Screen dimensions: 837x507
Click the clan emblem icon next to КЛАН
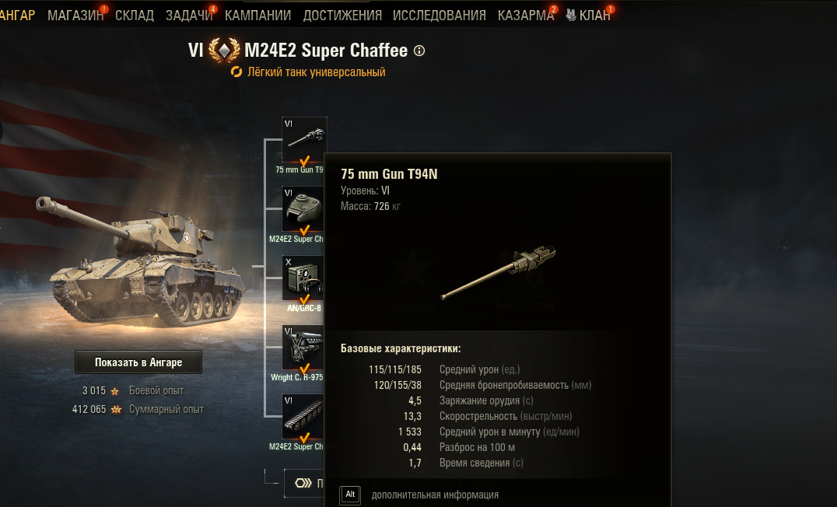(x=571, y=15)
